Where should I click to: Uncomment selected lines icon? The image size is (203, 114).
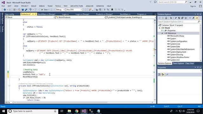pyautogui.click(x=108, y=10)
